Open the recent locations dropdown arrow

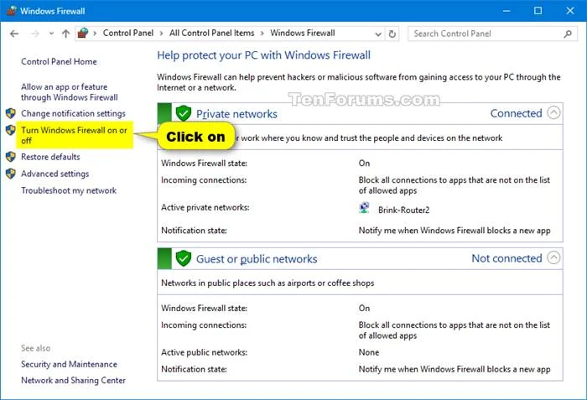pos(51,34)
